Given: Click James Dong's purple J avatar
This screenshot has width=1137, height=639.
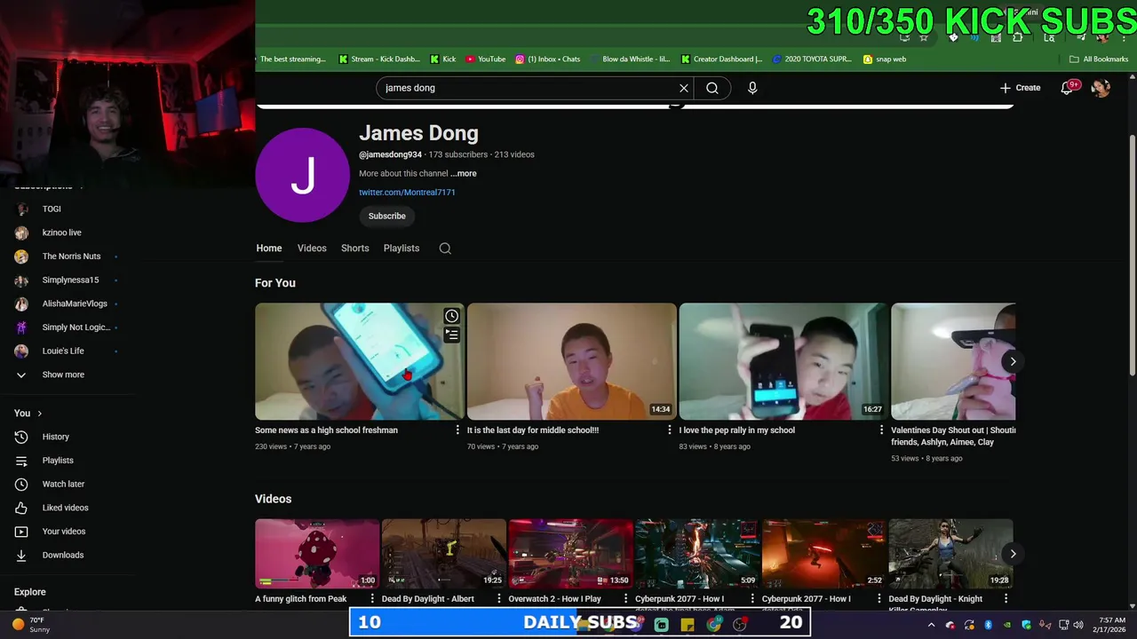Looking at the screenshot, I should click(x=302, y=175).
